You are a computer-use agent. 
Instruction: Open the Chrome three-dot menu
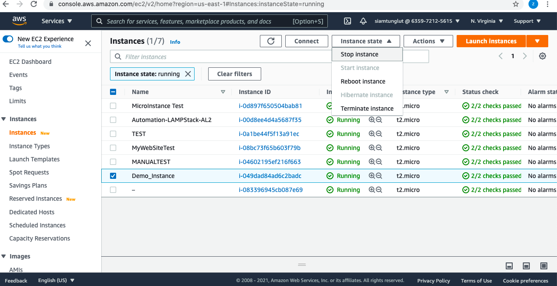(x=548, y=4)
